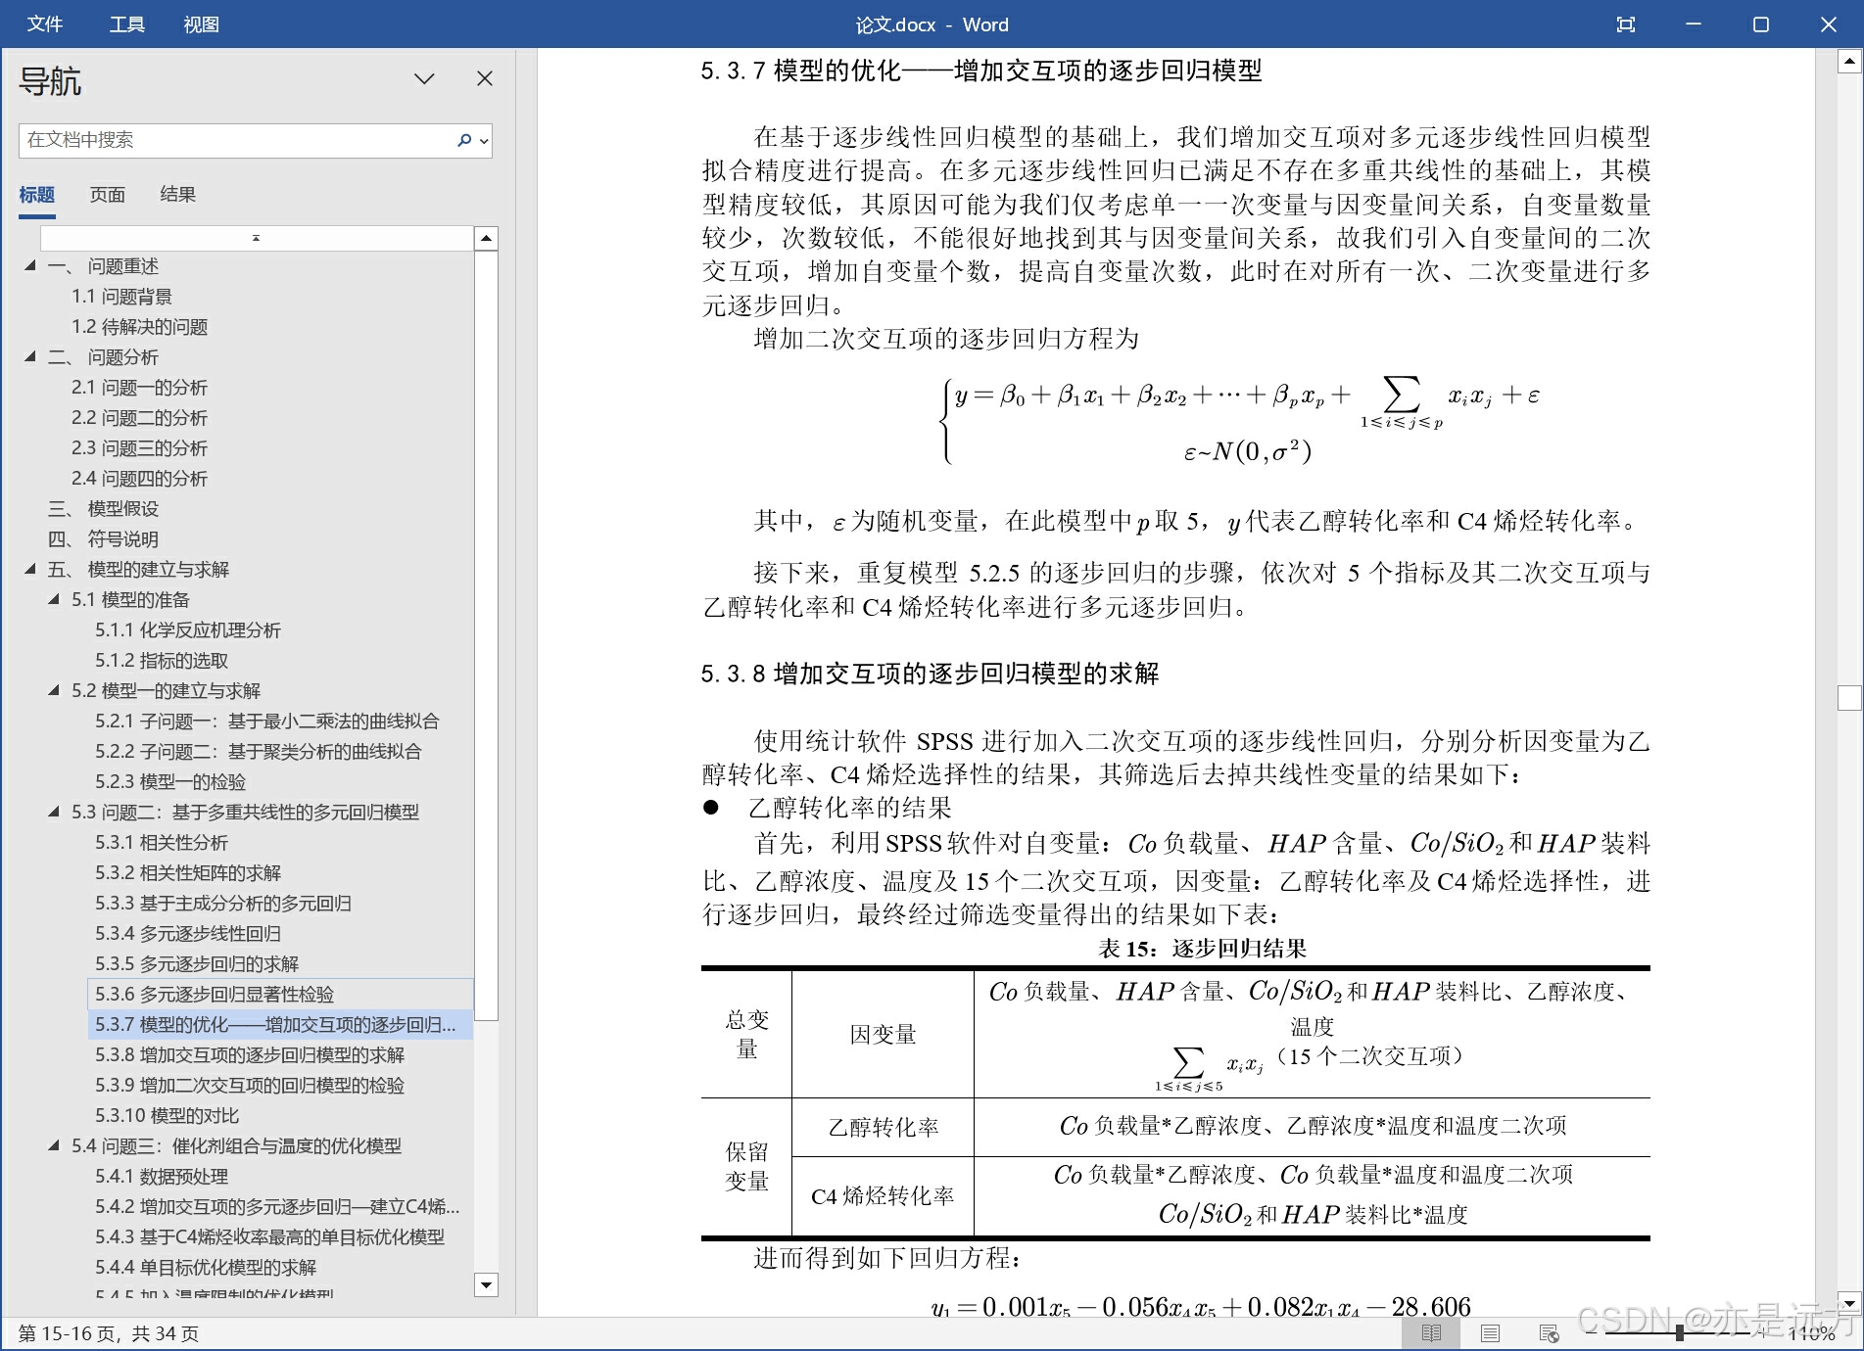1864x1351 pixels.
Task: Go to heading 5.4.1 数据预处理
Action: point(162,1177)
